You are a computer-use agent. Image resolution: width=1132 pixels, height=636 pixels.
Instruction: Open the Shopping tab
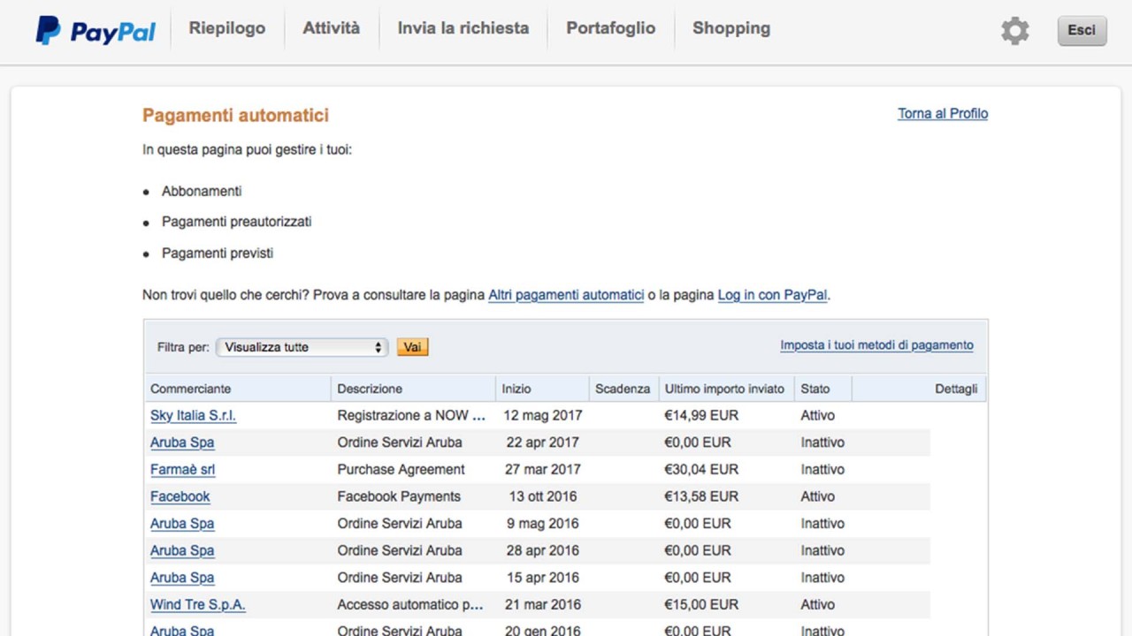pos(730,28)
